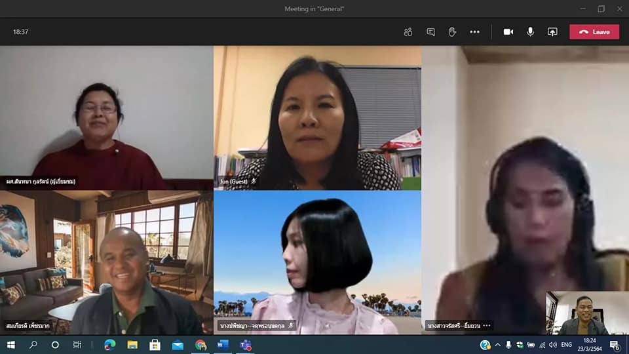The height and width of the screenshot is (354, 629).
Task: Show the meeting participants list
Action: pos(408,31)
